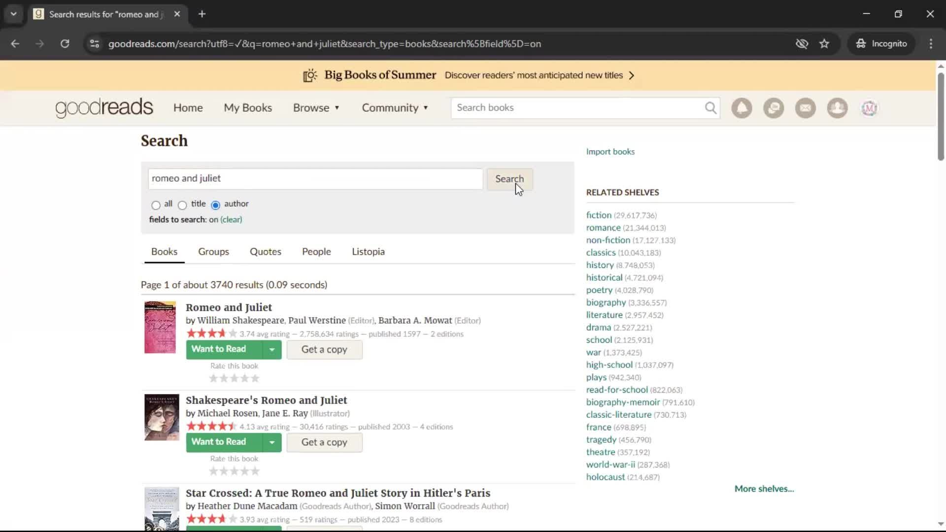Open the tragedy shelf link
Screen dimensions: 946x532
coord(601,439)
